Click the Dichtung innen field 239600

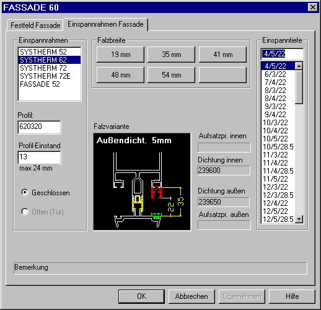coord(224,170)
